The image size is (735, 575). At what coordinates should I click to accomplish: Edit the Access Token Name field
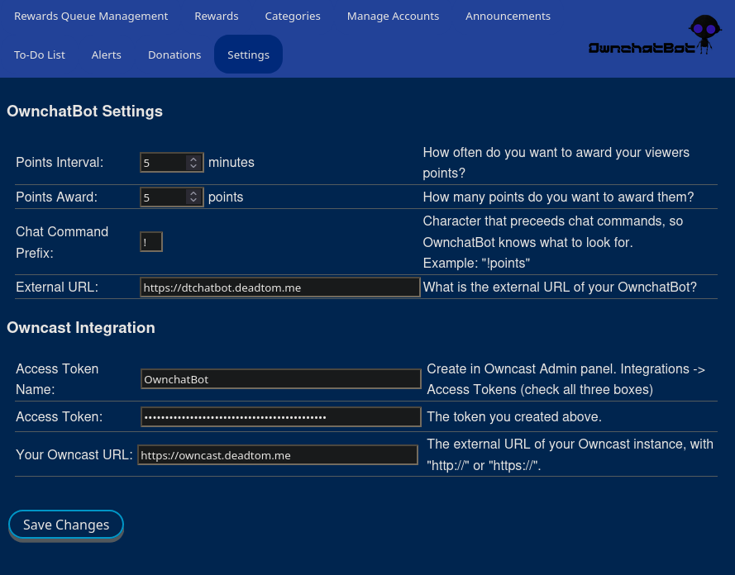coord(280,379)
